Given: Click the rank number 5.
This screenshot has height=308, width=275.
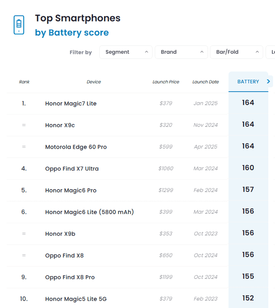Looking at the screenshot, I should [x=24, y=190].
